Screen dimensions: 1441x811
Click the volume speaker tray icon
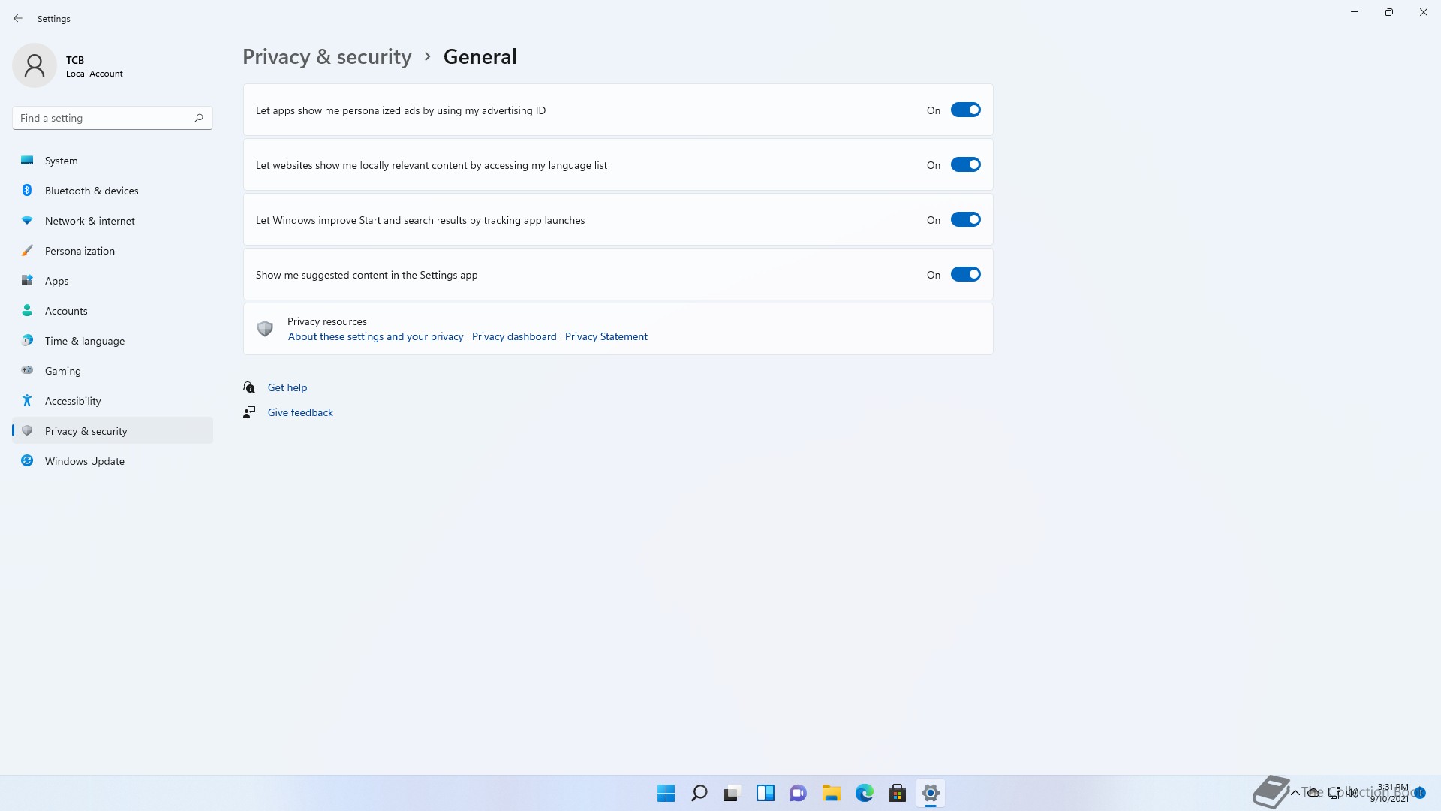(x=1352, y=792)
